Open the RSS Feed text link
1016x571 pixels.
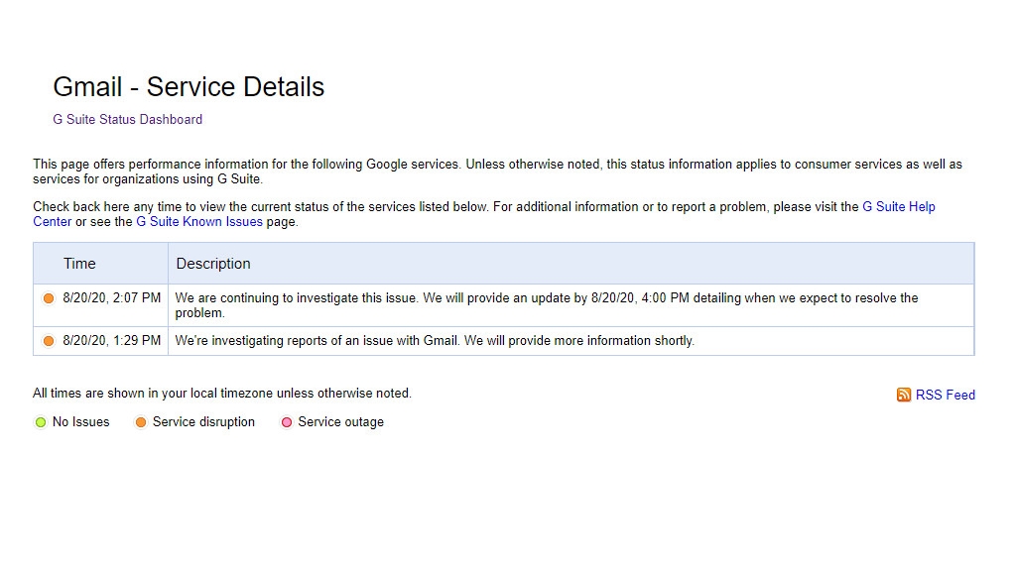click(x=945, y=395)
